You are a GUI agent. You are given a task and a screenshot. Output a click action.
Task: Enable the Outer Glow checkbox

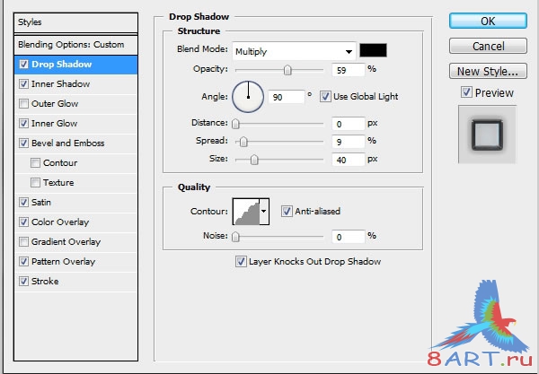[23, 104]
